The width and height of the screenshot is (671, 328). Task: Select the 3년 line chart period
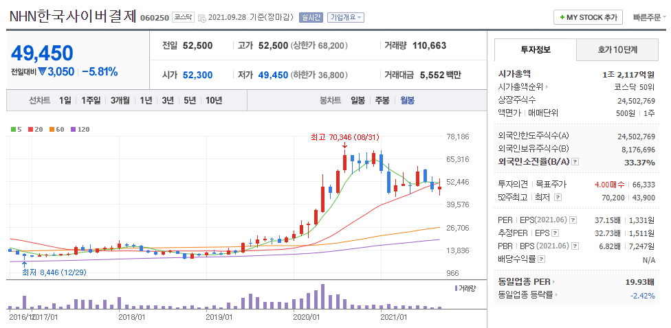pos(167,101)
